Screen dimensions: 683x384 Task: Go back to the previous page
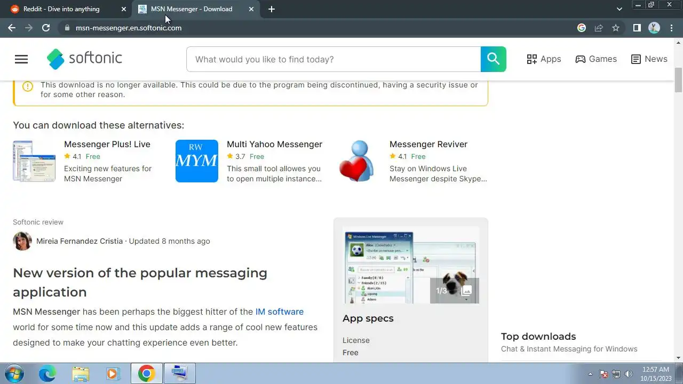click(x=12, y=28)
